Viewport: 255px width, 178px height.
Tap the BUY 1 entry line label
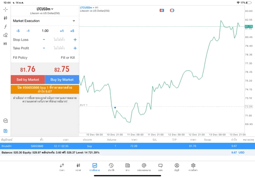(x=84, y=105)
